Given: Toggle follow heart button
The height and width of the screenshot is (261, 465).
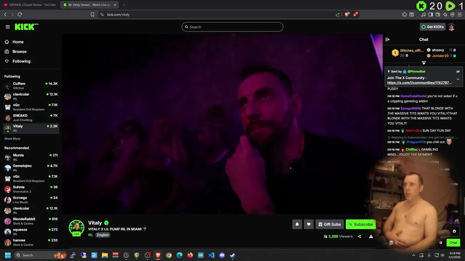Looking at the screenshot, I should coord(309,224).
